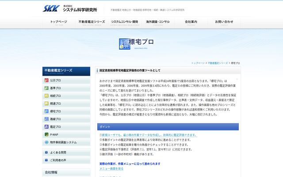The height and width of the screenshot is (177, 283).
Task: Go to トップページ in the breadcrumb
Action: [198, 63]
